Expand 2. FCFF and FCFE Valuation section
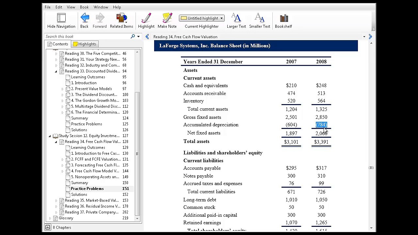 [x=62, y=159]
